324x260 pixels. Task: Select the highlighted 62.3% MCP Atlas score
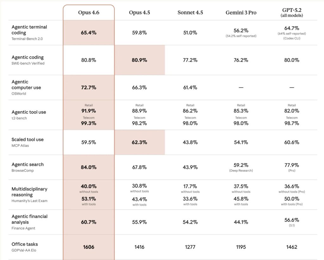140,143
